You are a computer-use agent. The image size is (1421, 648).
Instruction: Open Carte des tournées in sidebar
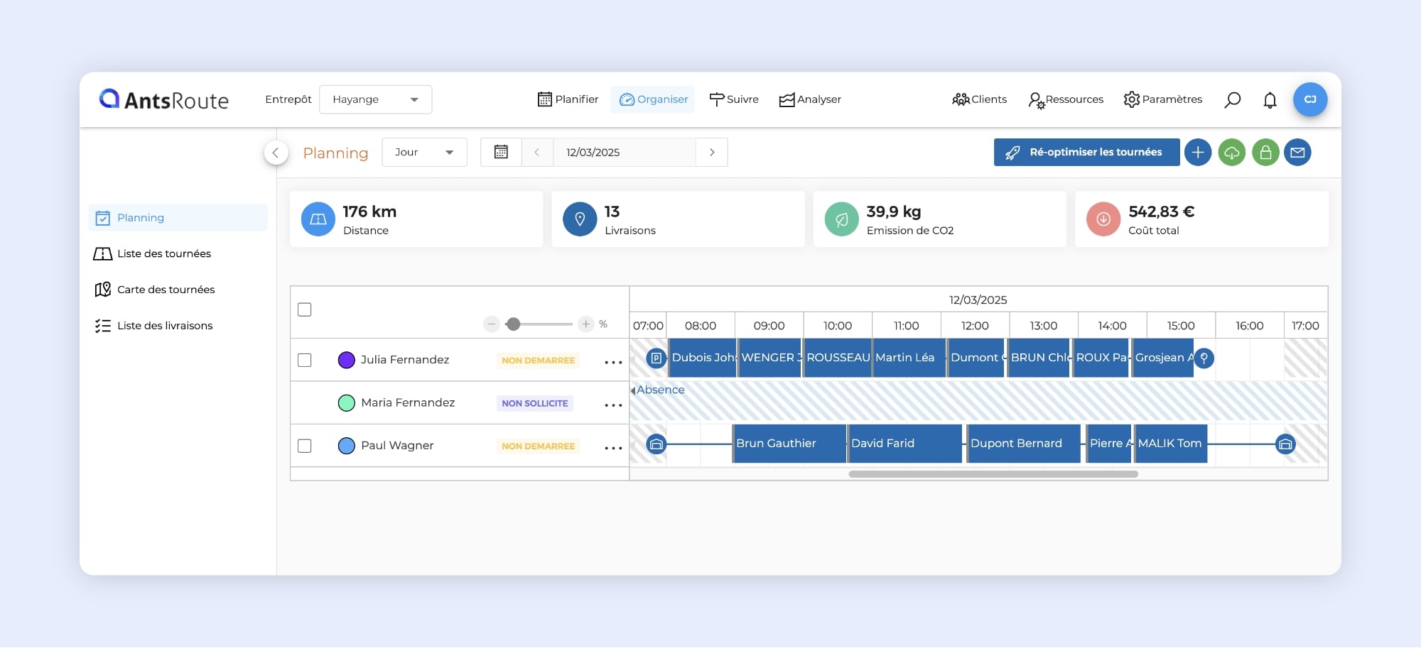tap(166, 290)
